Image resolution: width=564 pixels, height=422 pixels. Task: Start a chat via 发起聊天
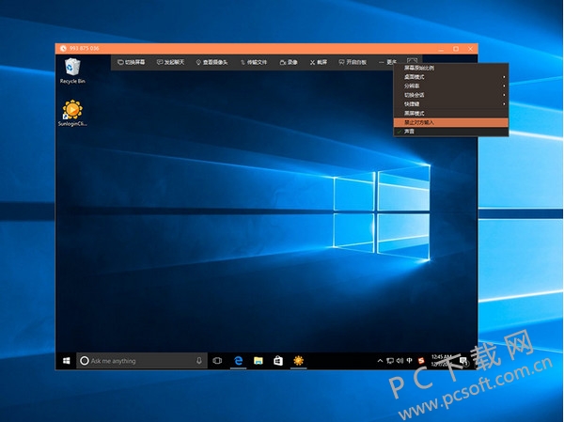tap(170, 62)
